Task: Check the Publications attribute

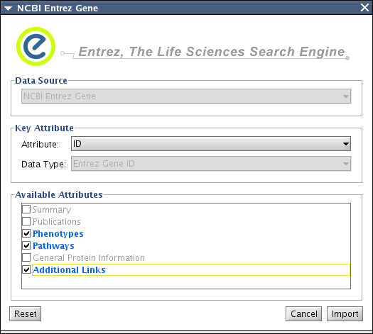Action: [26, 221]
